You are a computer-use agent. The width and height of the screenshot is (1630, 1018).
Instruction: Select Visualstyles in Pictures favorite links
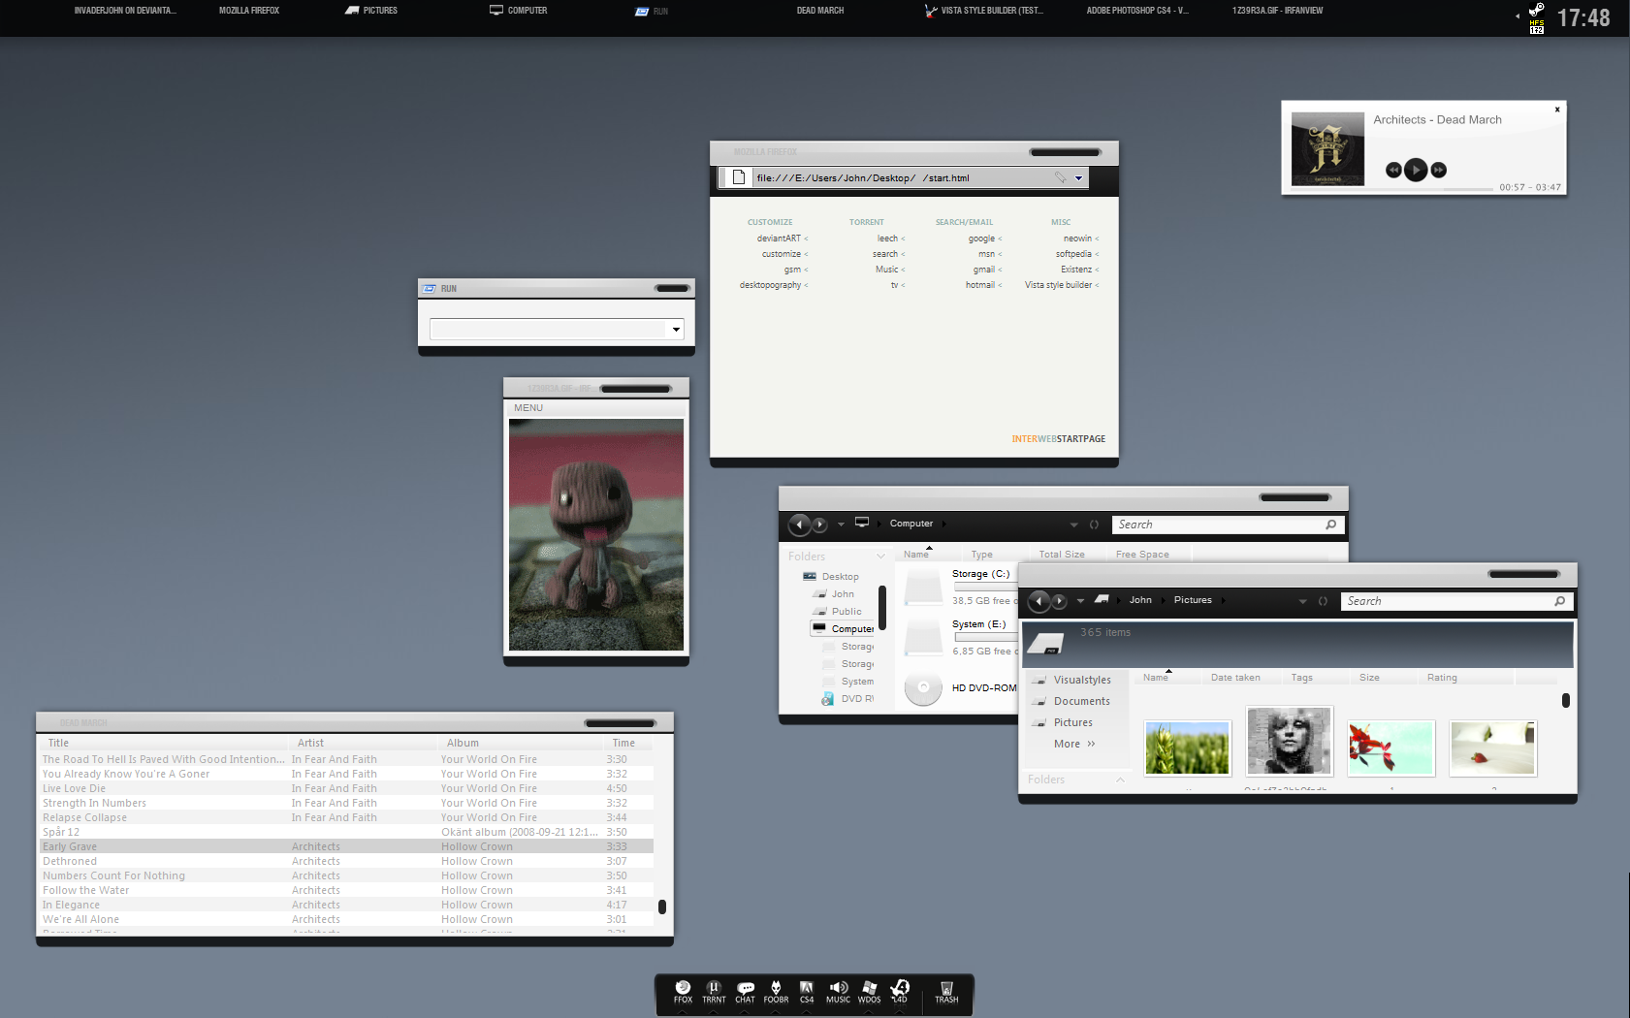[x=1082, y=680]
